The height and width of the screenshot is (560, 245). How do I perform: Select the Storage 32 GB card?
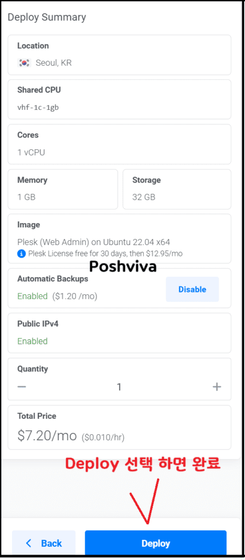[x=177, y=189]
